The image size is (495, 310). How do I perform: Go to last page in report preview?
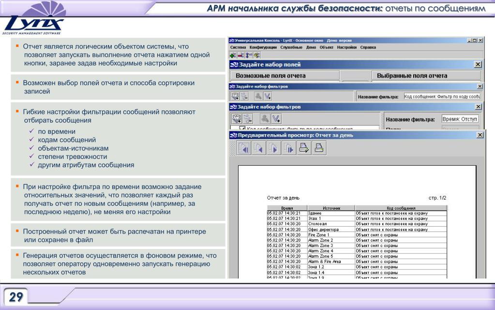pyautogui.click(x=289, y=148)
